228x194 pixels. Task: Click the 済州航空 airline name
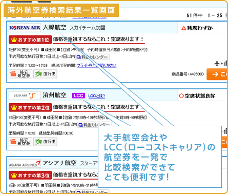(54, 95)
